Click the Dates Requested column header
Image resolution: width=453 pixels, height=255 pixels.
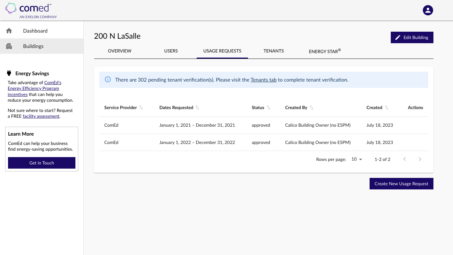176,108
